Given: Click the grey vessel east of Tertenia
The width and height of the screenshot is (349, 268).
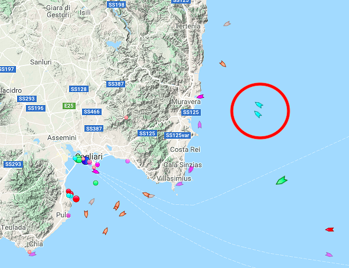Looking at the screenshot, I should [x=227, y=24].
